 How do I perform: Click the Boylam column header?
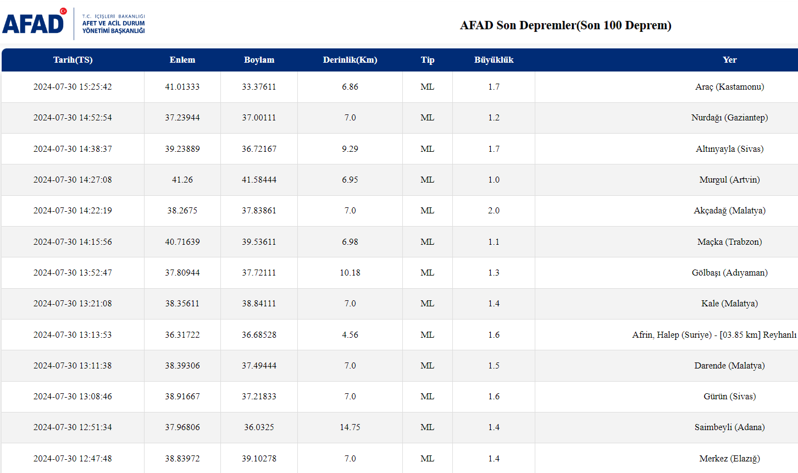pos(259,60)
